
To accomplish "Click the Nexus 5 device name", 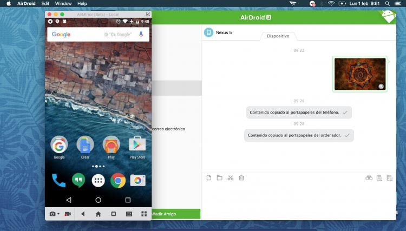I will 224,32.
